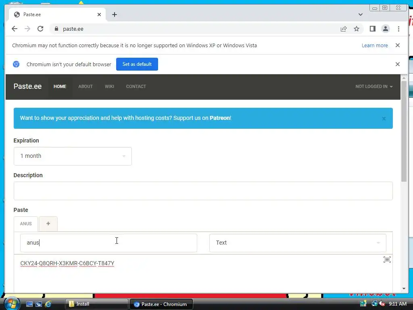Open a new tab with plus icon
This screenshot has height=310, width=413.
click(x=114, y=15)
